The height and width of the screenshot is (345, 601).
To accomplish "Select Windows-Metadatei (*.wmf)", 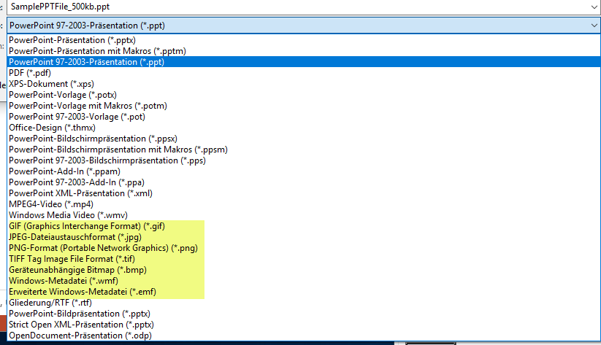I will click(304, 281).
